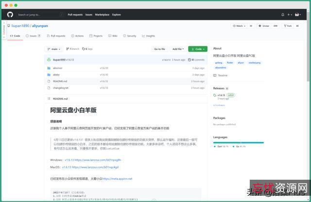Open the user avatar menu
The image size is (311, 202).
pyautogui.click(x=298, y=15)
